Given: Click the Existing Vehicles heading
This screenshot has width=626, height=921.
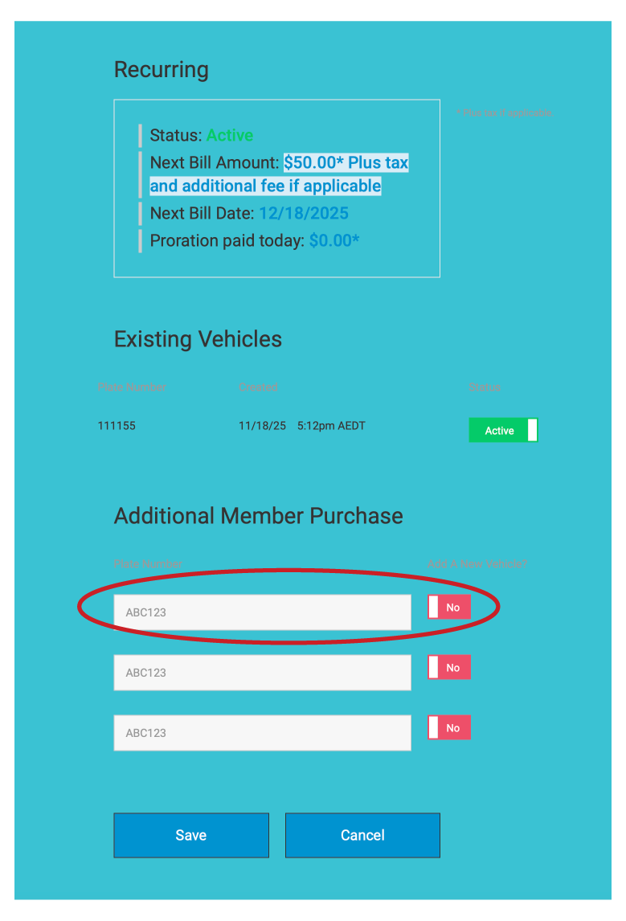Looking at the screenshot, I should [x=198, y=339].
